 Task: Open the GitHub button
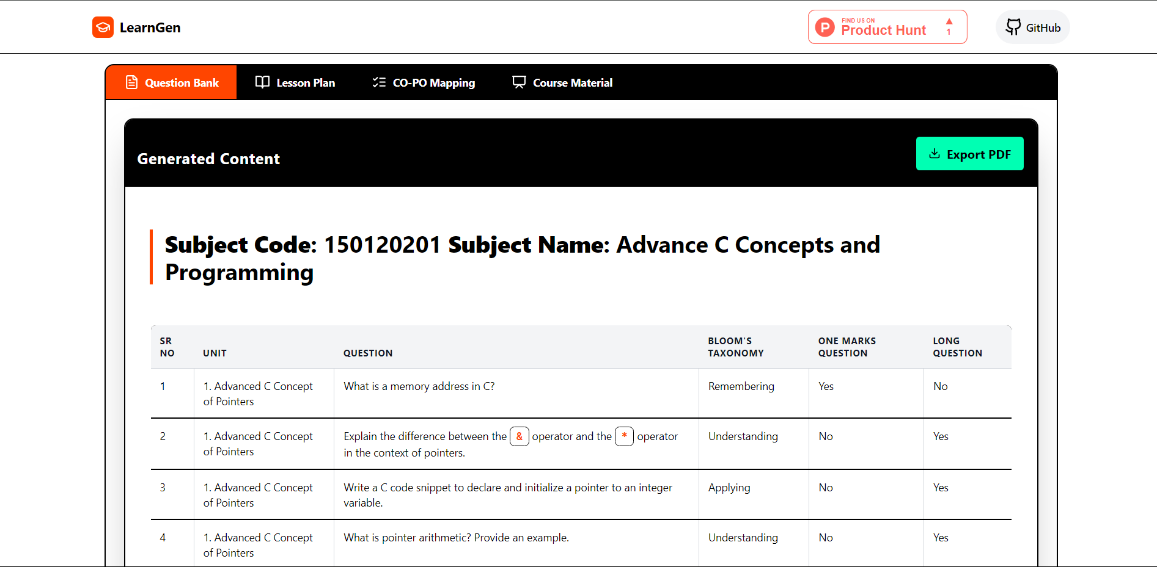click(x=1033, y=27)
